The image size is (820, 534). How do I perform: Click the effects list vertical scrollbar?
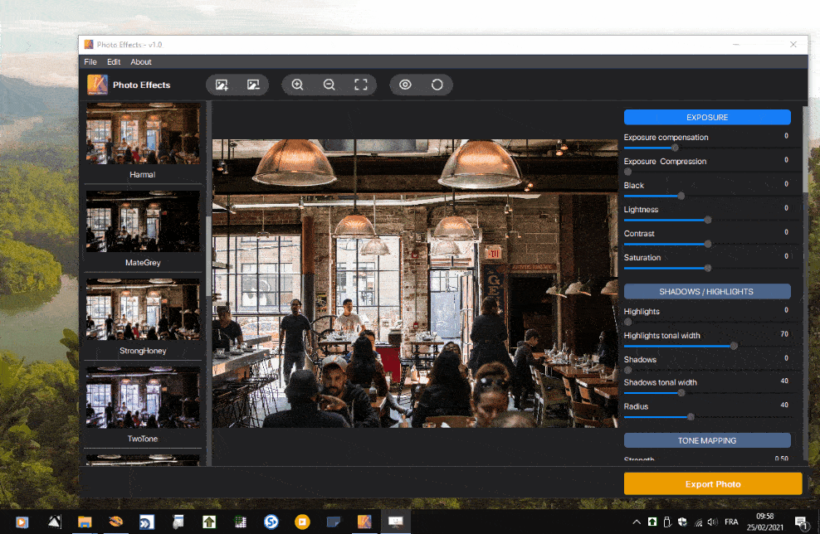[x=208, y=256]
